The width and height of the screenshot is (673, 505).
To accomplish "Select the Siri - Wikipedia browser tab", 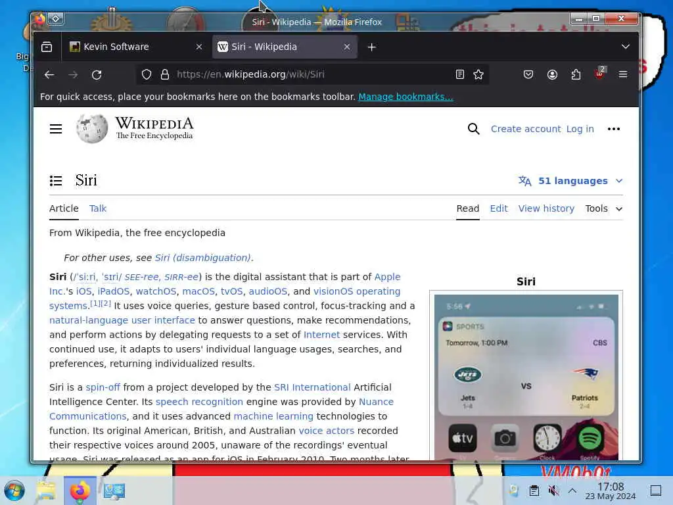I will (285, 47).
